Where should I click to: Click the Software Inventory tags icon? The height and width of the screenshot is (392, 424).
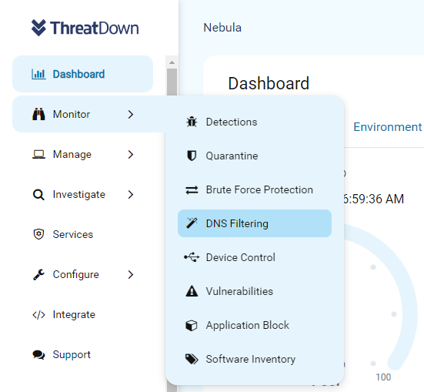coord(192,359)
